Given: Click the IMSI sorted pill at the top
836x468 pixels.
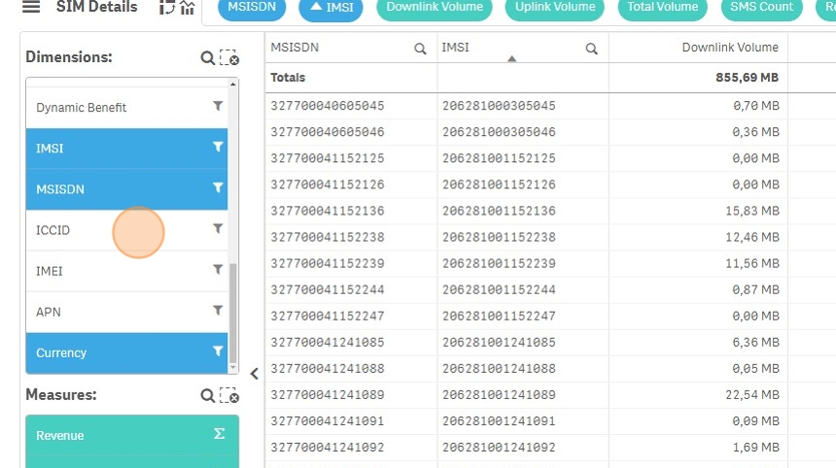Looking at the screenshot, I should point(331,8).
